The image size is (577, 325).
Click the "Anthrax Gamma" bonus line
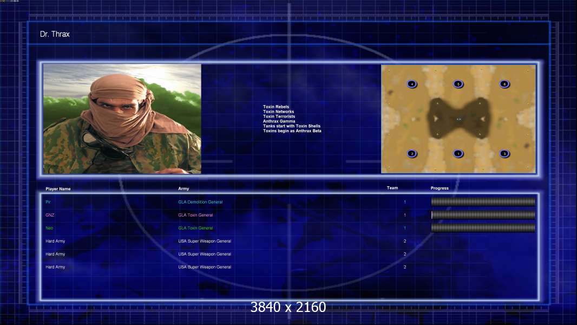coord(279,121)
